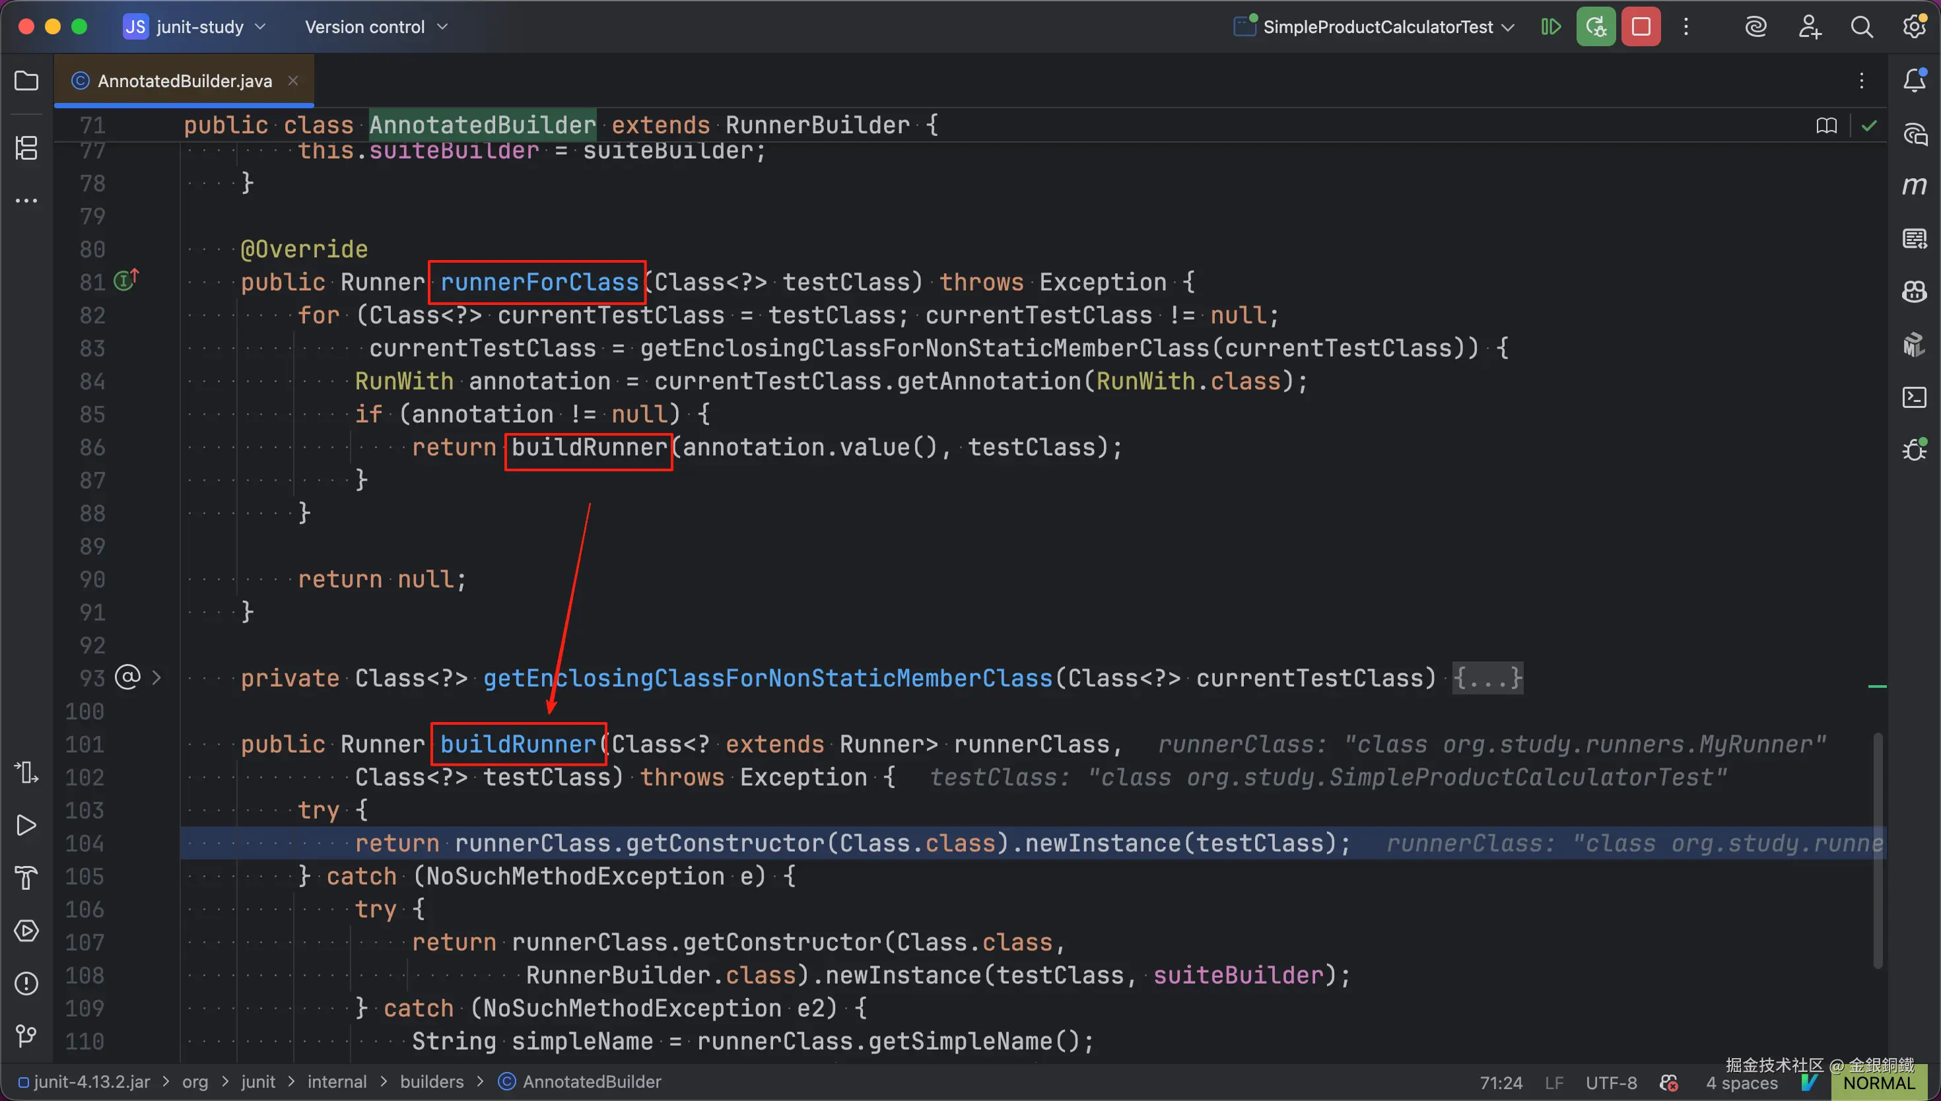Click the overriding method gutter icon
Screen dimensions: 1941x1101
125,281
